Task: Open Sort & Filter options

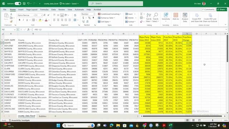Action: (x=149, y=18)
